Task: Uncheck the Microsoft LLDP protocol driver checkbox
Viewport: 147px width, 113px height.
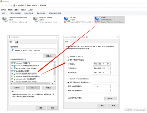Action: click(12, 79)
